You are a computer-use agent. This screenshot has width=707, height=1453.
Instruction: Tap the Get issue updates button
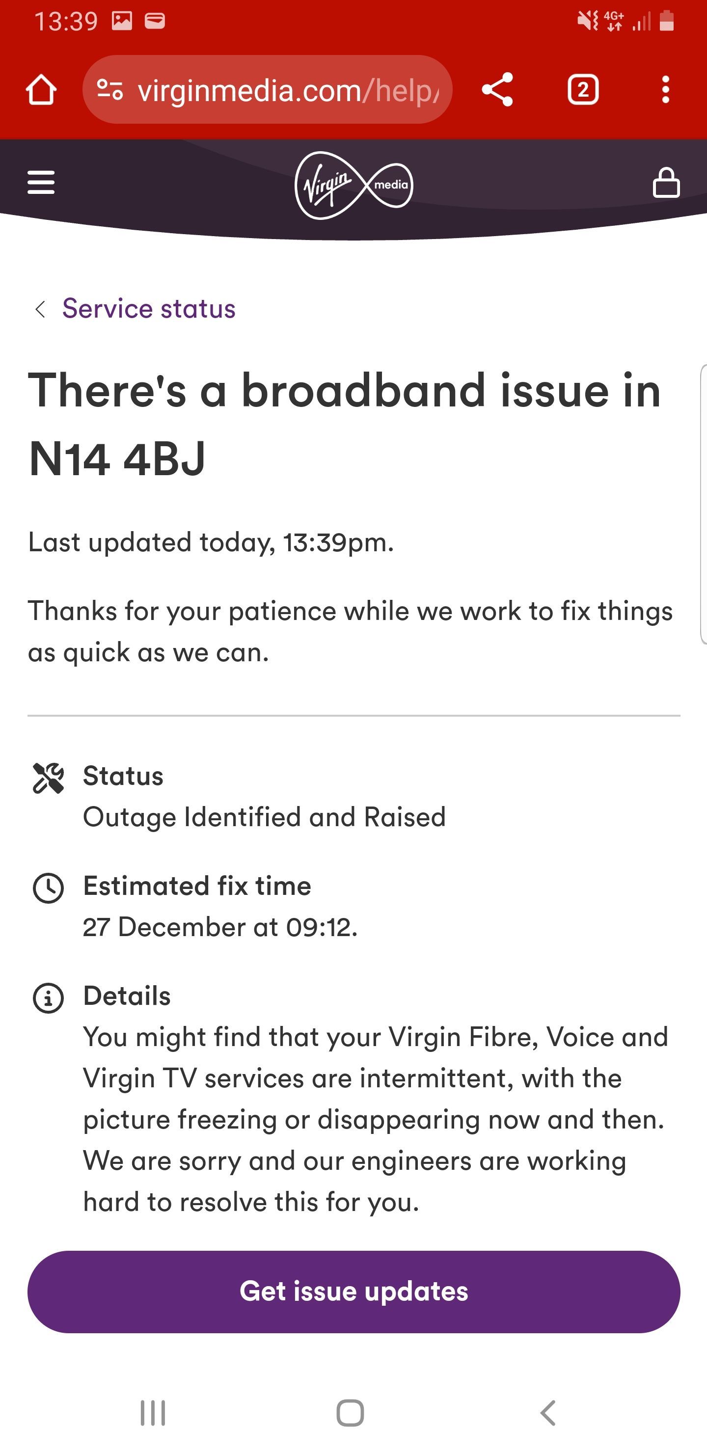(354, 1292)
